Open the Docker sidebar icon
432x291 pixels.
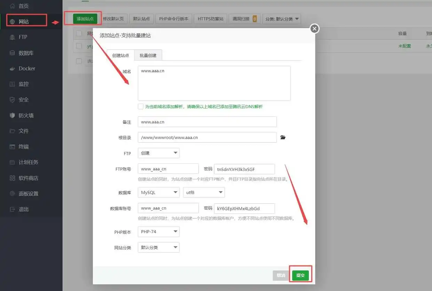[x=13, y=68]
